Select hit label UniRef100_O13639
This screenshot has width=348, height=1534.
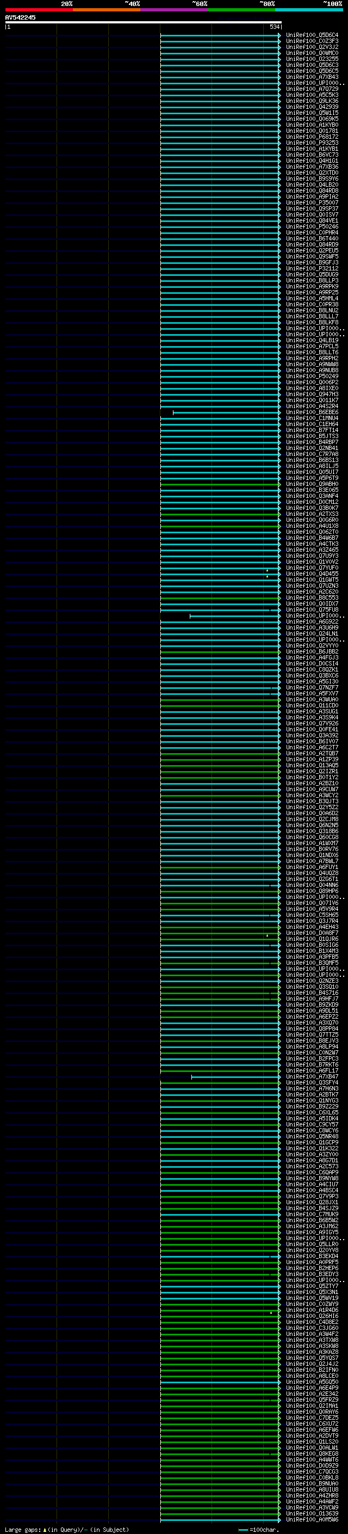tap(312, 1513)
